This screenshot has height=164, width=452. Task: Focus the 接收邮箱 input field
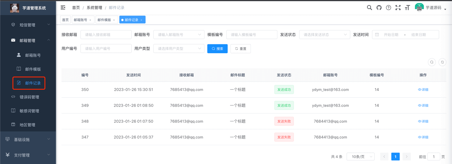(106, 35)
